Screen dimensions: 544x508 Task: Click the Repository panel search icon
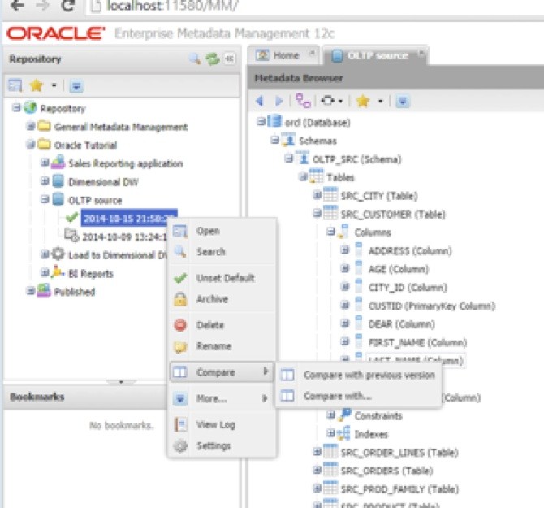[x=195, y=59]
